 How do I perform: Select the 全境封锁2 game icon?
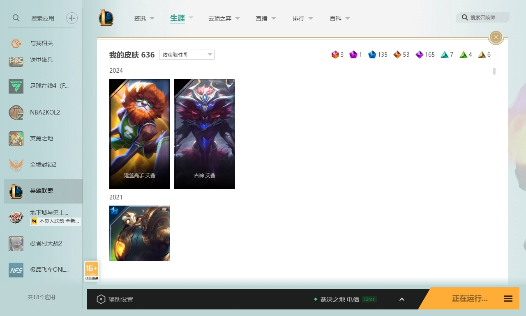point(16,165)
